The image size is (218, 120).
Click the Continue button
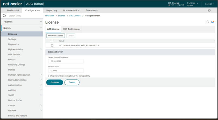[55, 82]
